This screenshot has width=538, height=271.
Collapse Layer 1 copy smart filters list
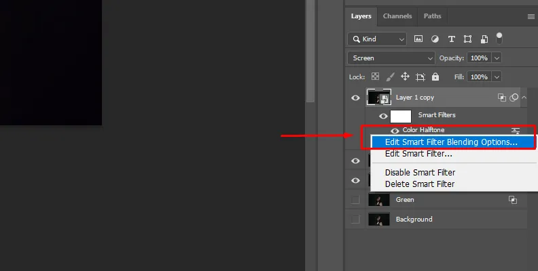[524, 98]
